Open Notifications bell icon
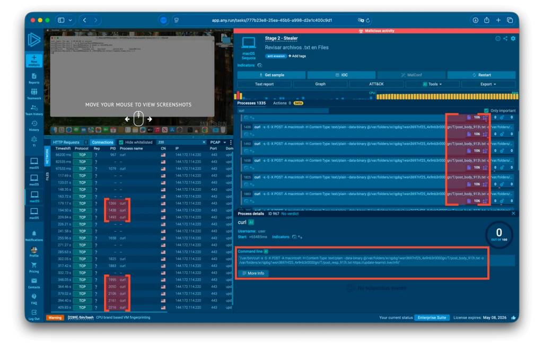Screen dimensions: 543x346 tap(34, 235)
